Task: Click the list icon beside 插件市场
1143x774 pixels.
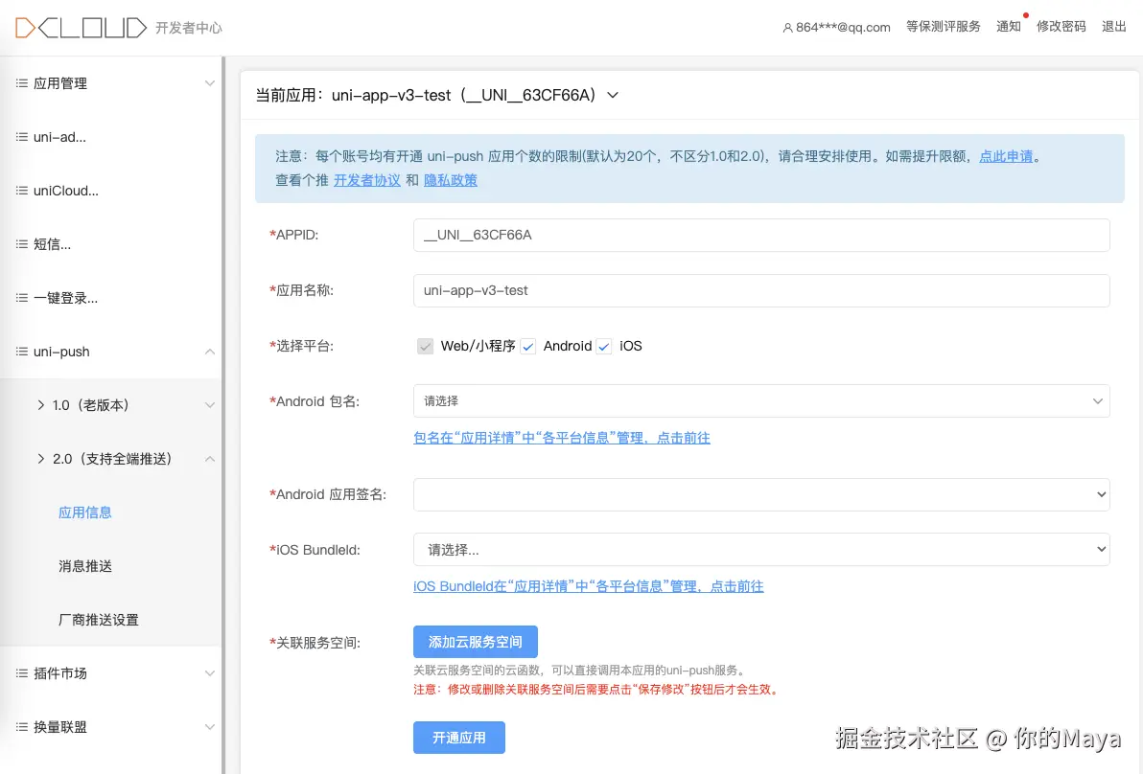Action: [x=22, y=673]
